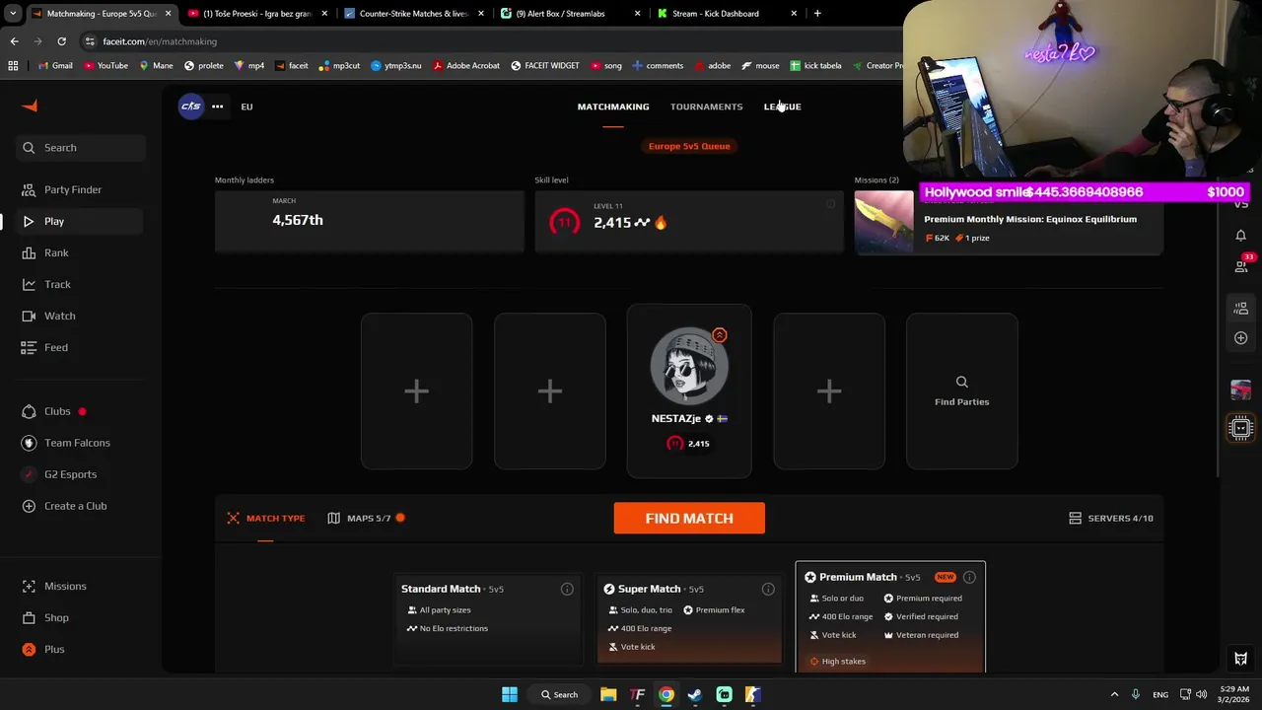1262x710 pixels.
Task: Select Standard Match type
Action: pos(488,620)
